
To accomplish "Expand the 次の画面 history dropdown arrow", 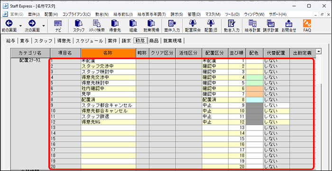I will [44, 26].
